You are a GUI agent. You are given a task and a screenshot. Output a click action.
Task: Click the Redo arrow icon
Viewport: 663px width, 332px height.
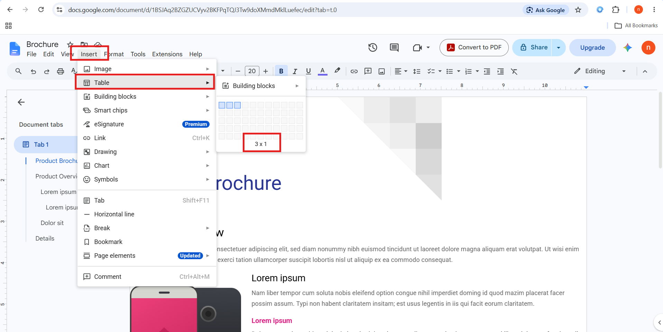click(47, 71)
